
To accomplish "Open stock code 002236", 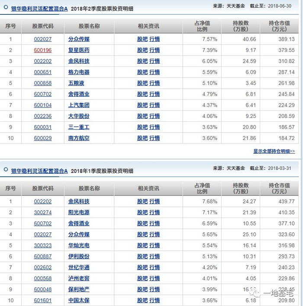I will tap(43, 116).
